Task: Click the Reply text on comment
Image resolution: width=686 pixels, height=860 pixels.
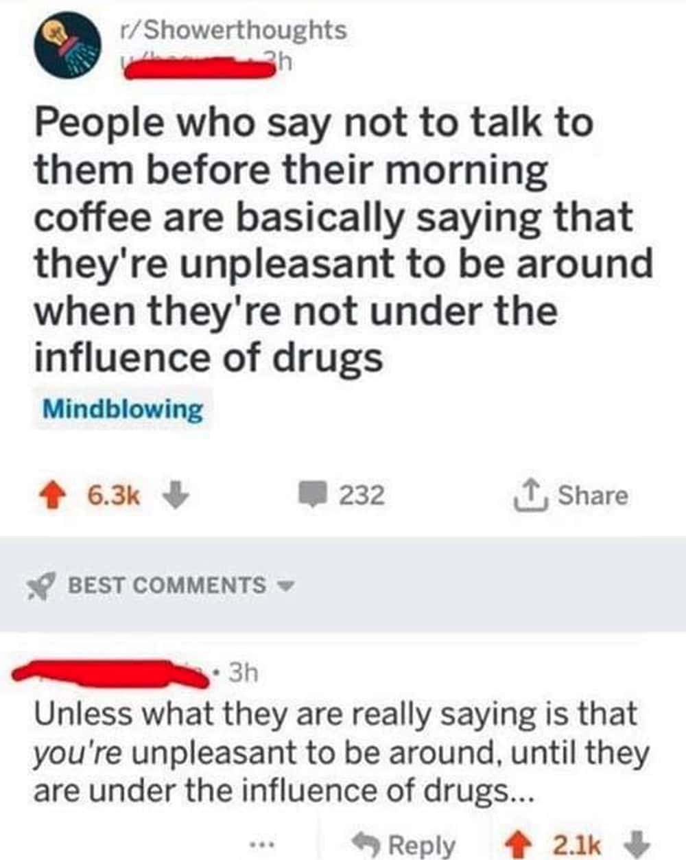Action: [422, 843]
